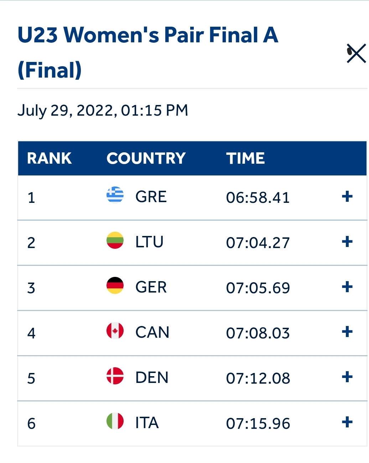
Task: Click the RANK column header
Action: pos(50,158)
